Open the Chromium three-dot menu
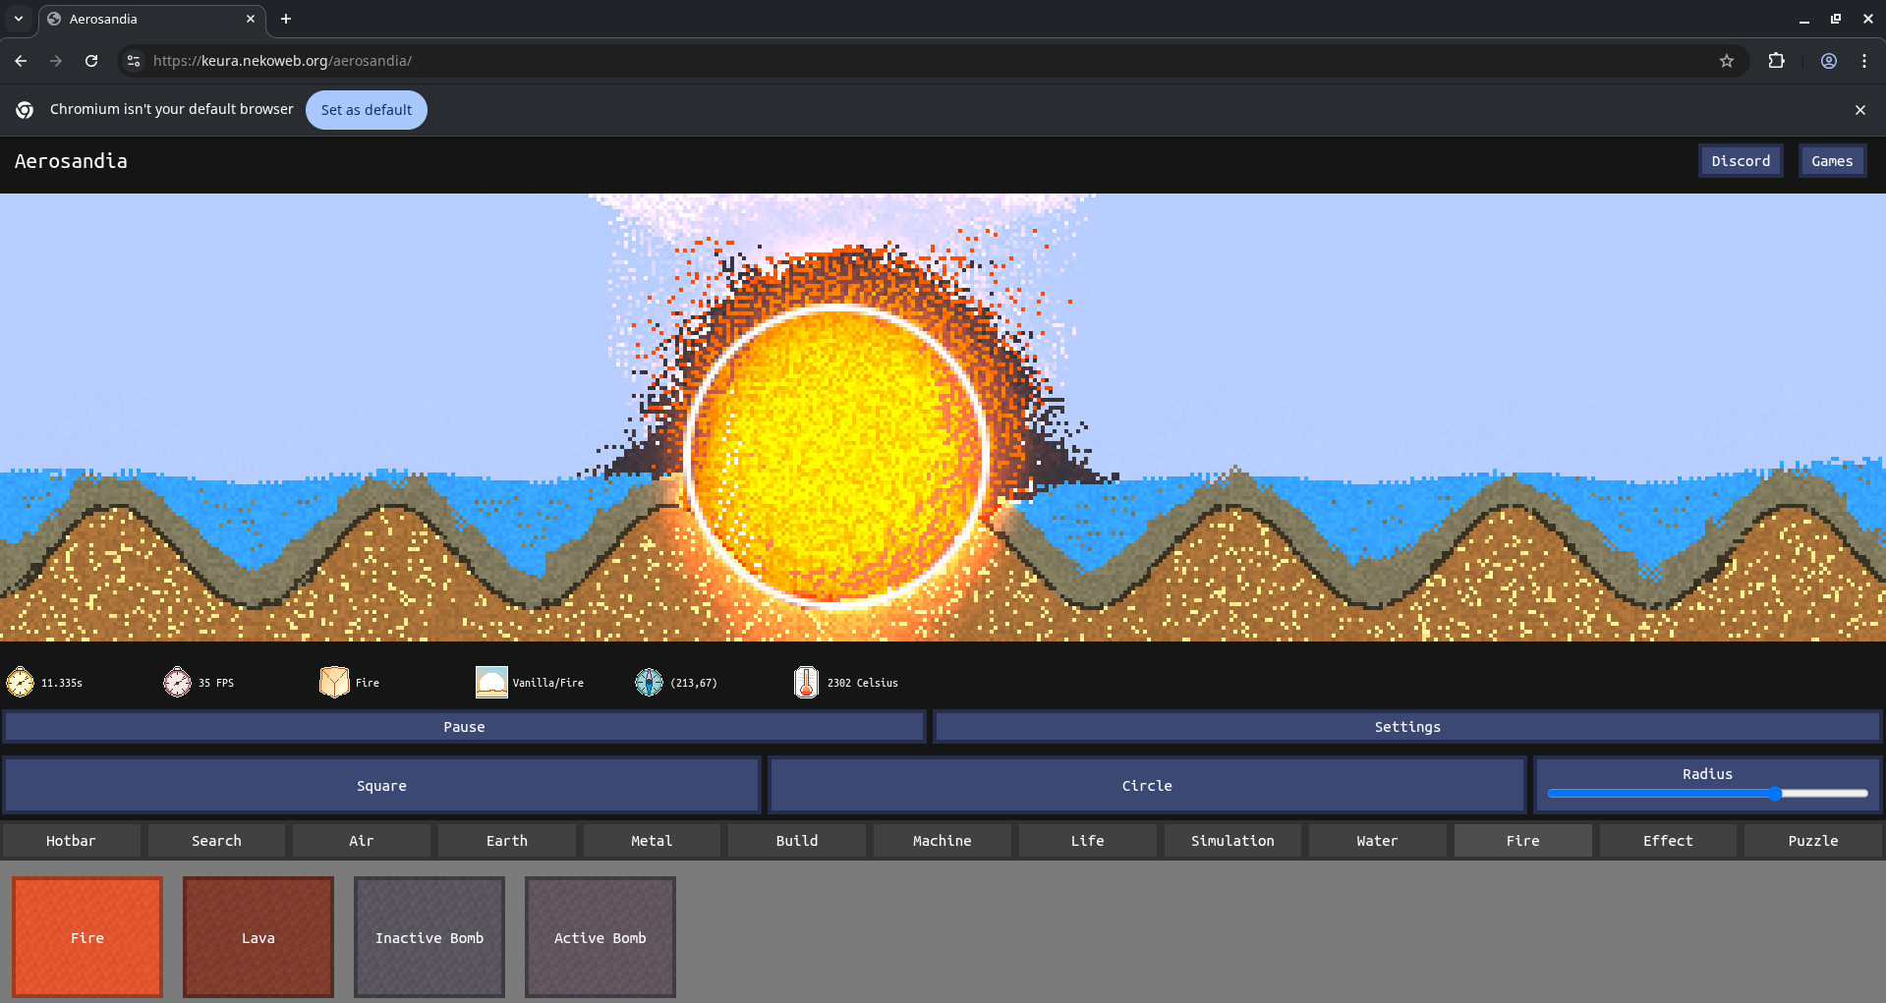 (x=1864, y=61)
